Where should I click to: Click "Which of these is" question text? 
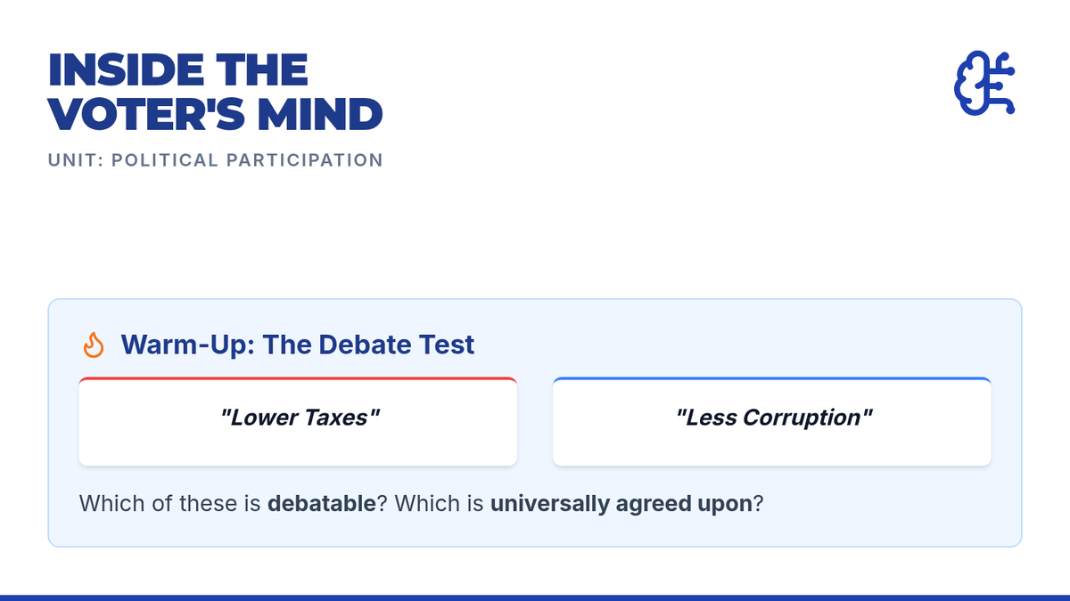[170, 503]
